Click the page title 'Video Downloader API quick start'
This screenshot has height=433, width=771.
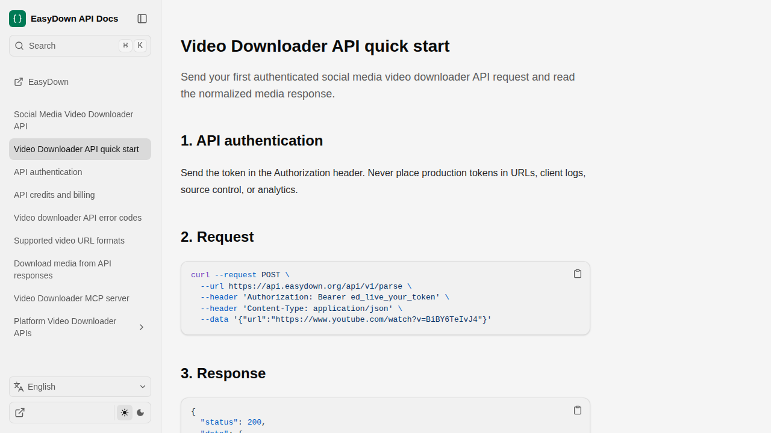click(315, 46)
